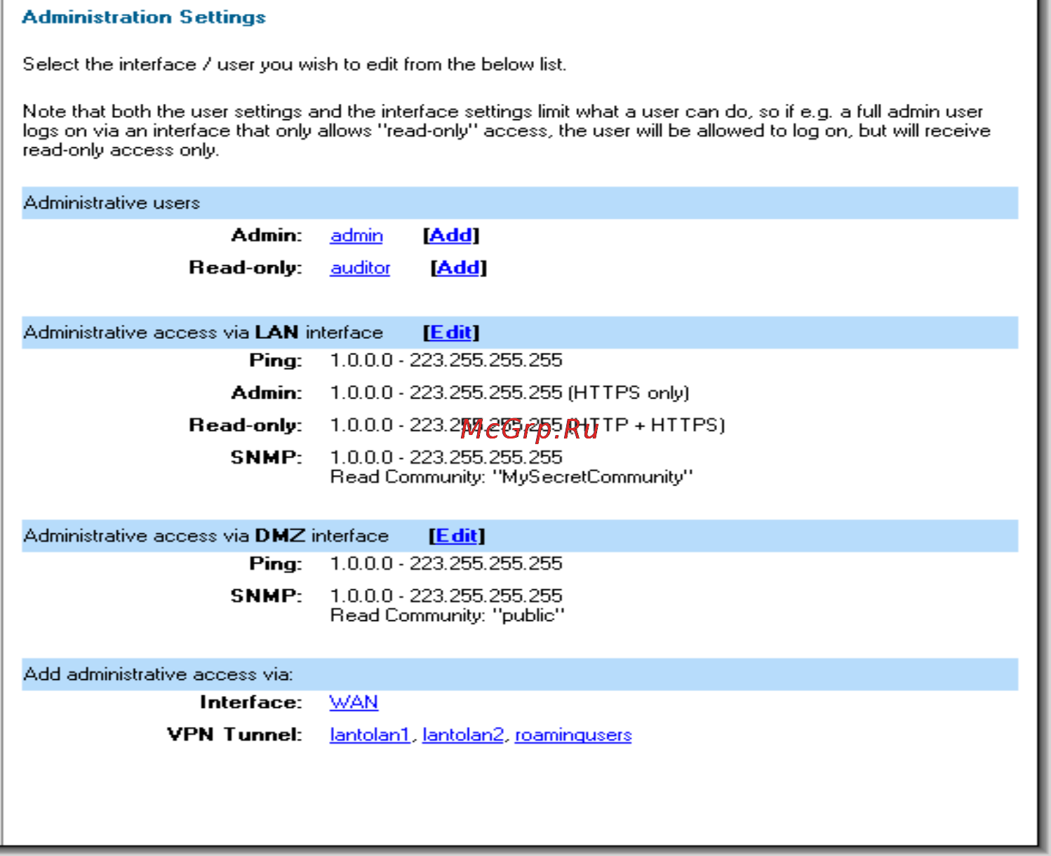Edit administrative access via DMZ interface

457,536
